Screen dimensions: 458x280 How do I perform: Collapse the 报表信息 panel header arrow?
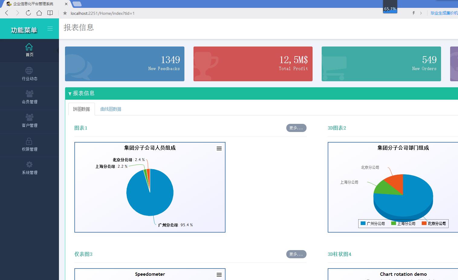click(x=70, y=94)
